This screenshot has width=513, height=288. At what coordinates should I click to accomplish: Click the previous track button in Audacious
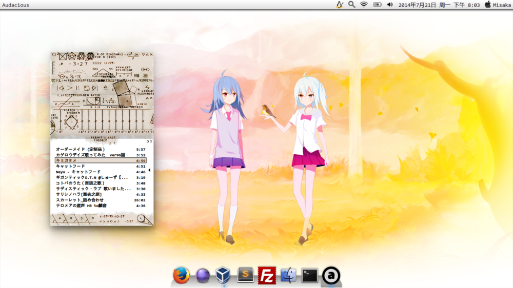coord(60,88)
